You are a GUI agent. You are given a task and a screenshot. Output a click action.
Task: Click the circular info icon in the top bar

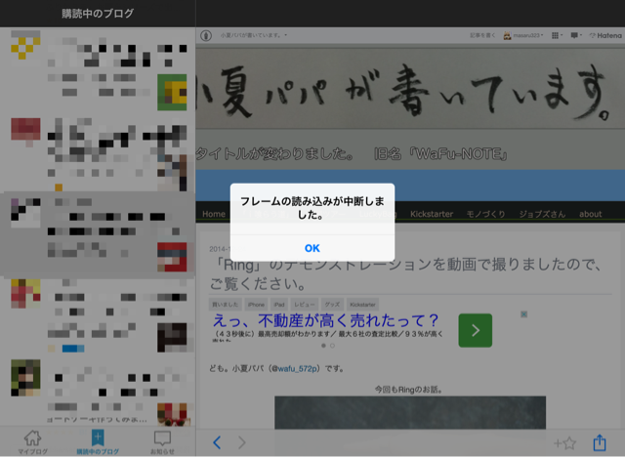206,35
